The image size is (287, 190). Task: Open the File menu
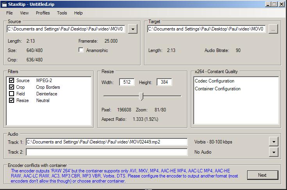pos(9,13)
